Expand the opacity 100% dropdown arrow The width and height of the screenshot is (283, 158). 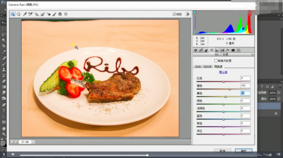(279, 93)
